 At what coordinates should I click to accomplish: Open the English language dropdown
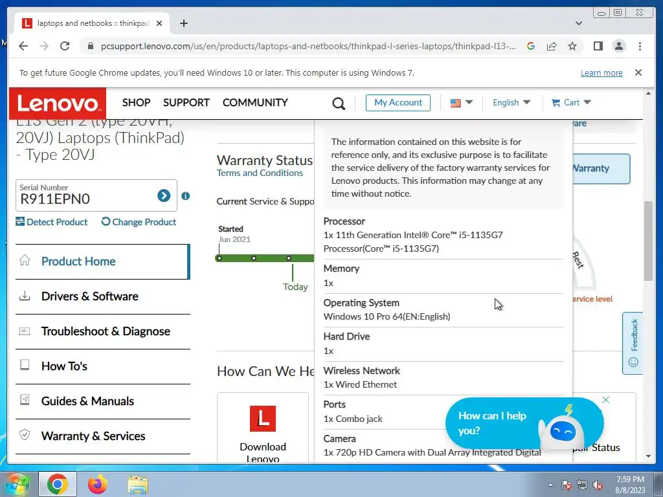511,103
